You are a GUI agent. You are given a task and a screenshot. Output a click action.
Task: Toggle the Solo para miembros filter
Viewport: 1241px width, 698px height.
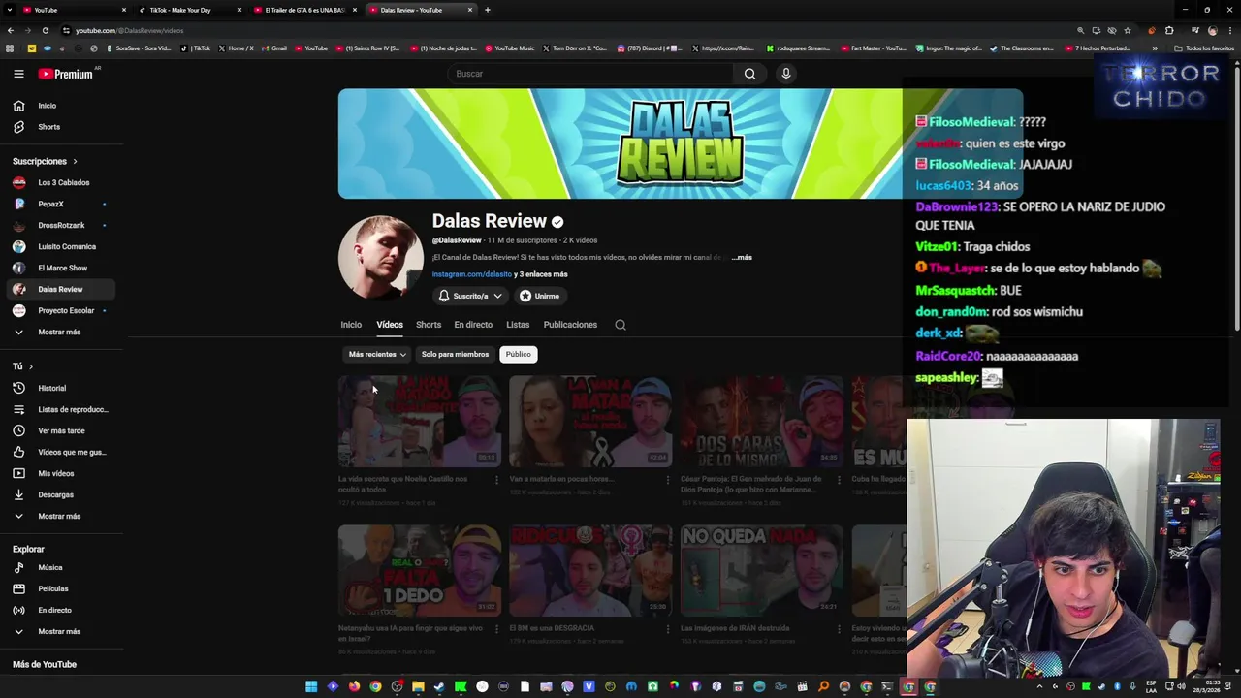pyautogui.click(x=455, y=354)
